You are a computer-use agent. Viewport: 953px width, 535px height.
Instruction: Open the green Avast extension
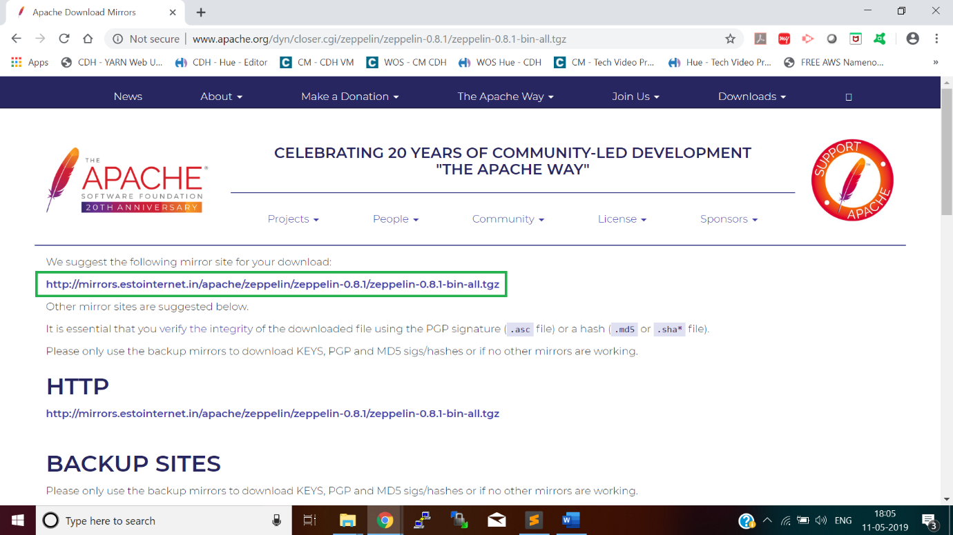click(879, 39)
